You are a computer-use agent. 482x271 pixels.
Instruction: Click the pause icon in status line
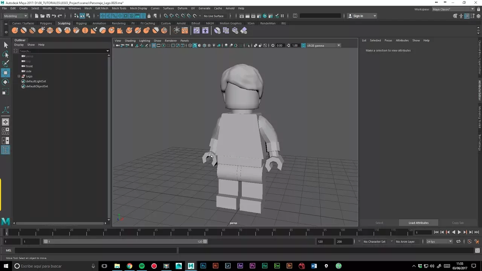coord(282,16)
